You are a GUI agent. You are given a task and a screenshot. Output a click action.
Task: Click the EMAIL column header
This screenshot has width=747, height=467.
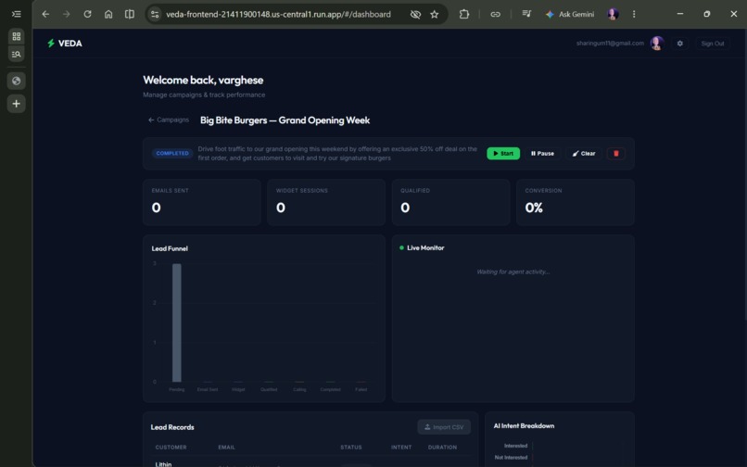click(x=226, y=448)
